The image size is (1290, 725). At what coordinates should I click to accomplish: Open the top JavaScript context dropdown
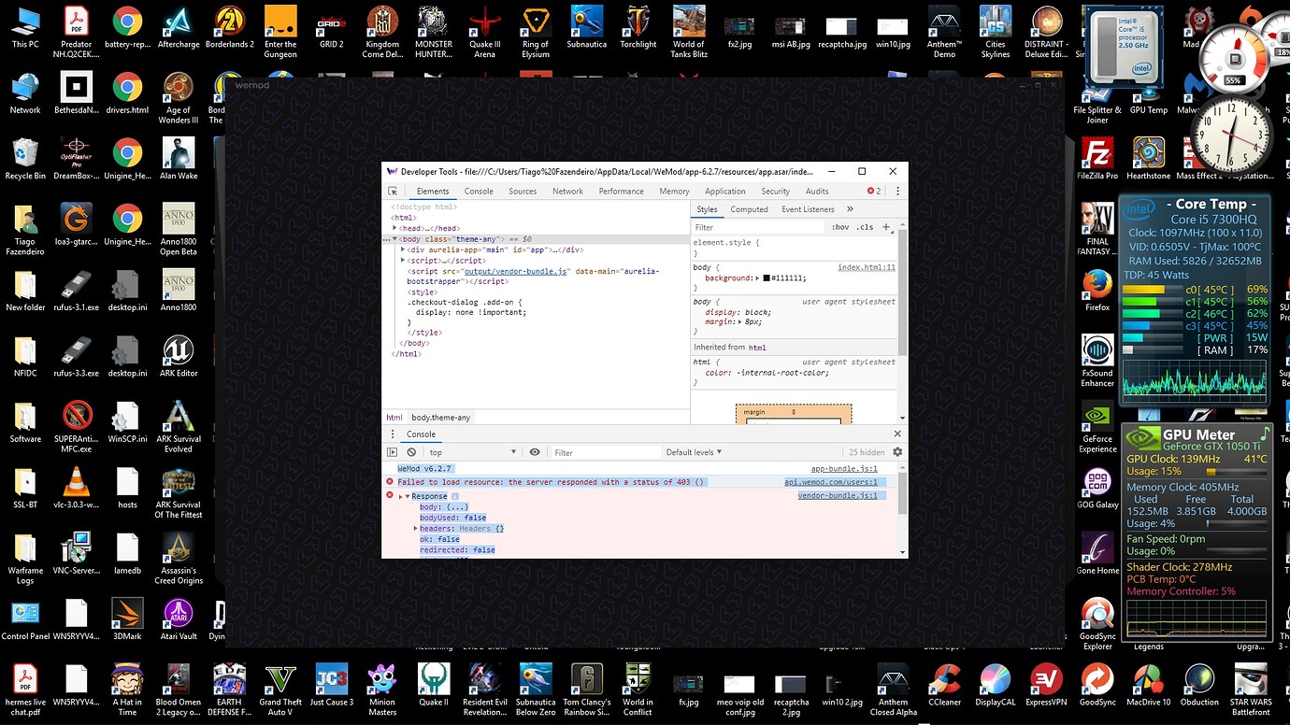coord(472,452)
